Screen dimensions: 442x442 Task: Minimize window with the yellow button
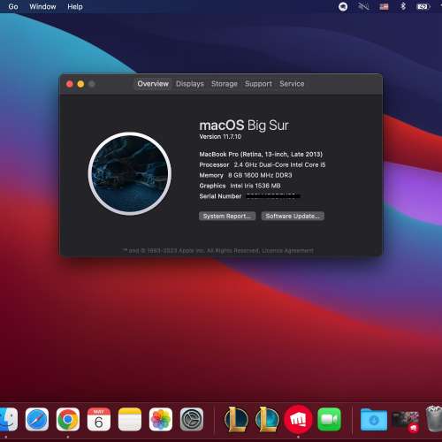click(80, 84)
